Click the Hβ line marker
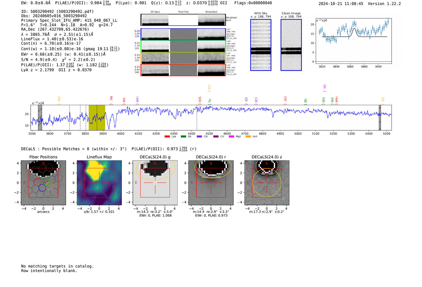 [306, 101]
